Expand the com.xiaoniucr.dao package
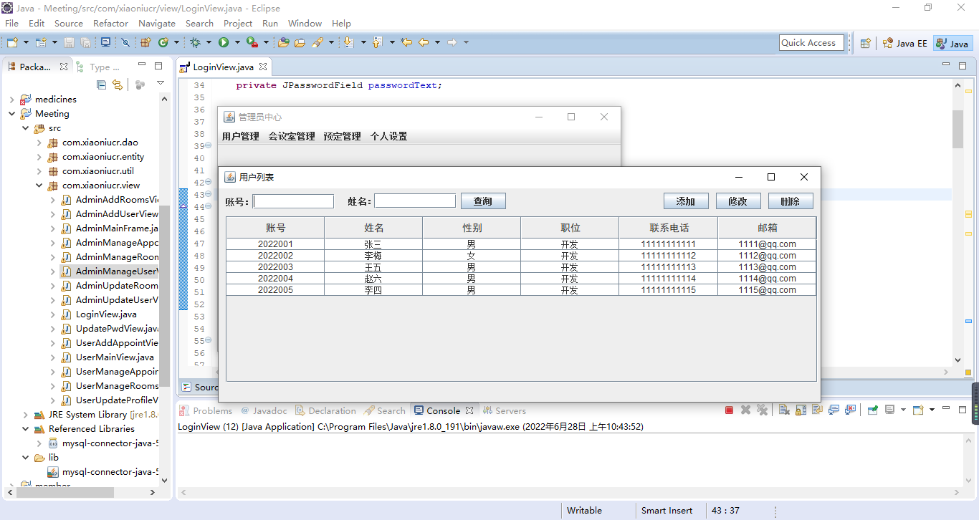Viewport: 979px width, 520px height. (39, 143)
